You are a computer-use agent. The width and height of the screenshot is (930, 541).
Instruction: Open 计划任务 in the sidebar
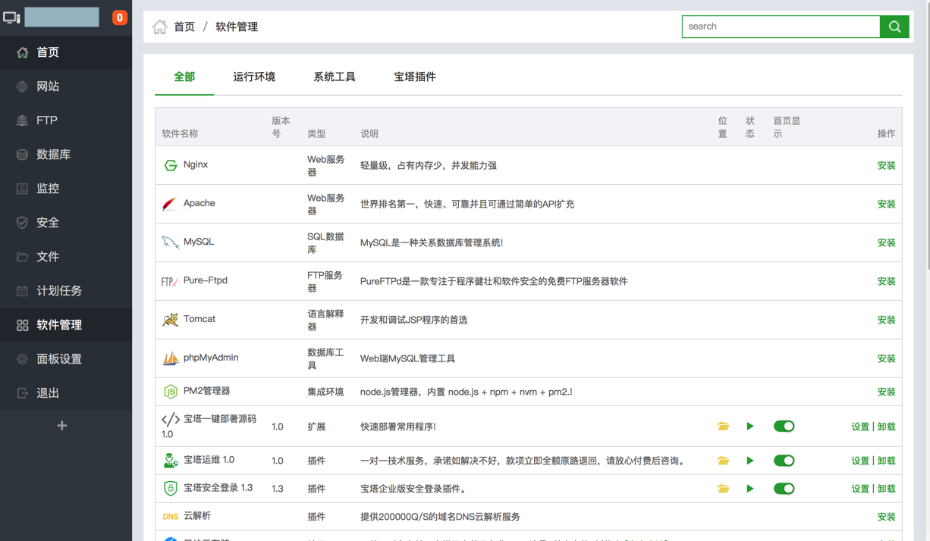(66, 291)
